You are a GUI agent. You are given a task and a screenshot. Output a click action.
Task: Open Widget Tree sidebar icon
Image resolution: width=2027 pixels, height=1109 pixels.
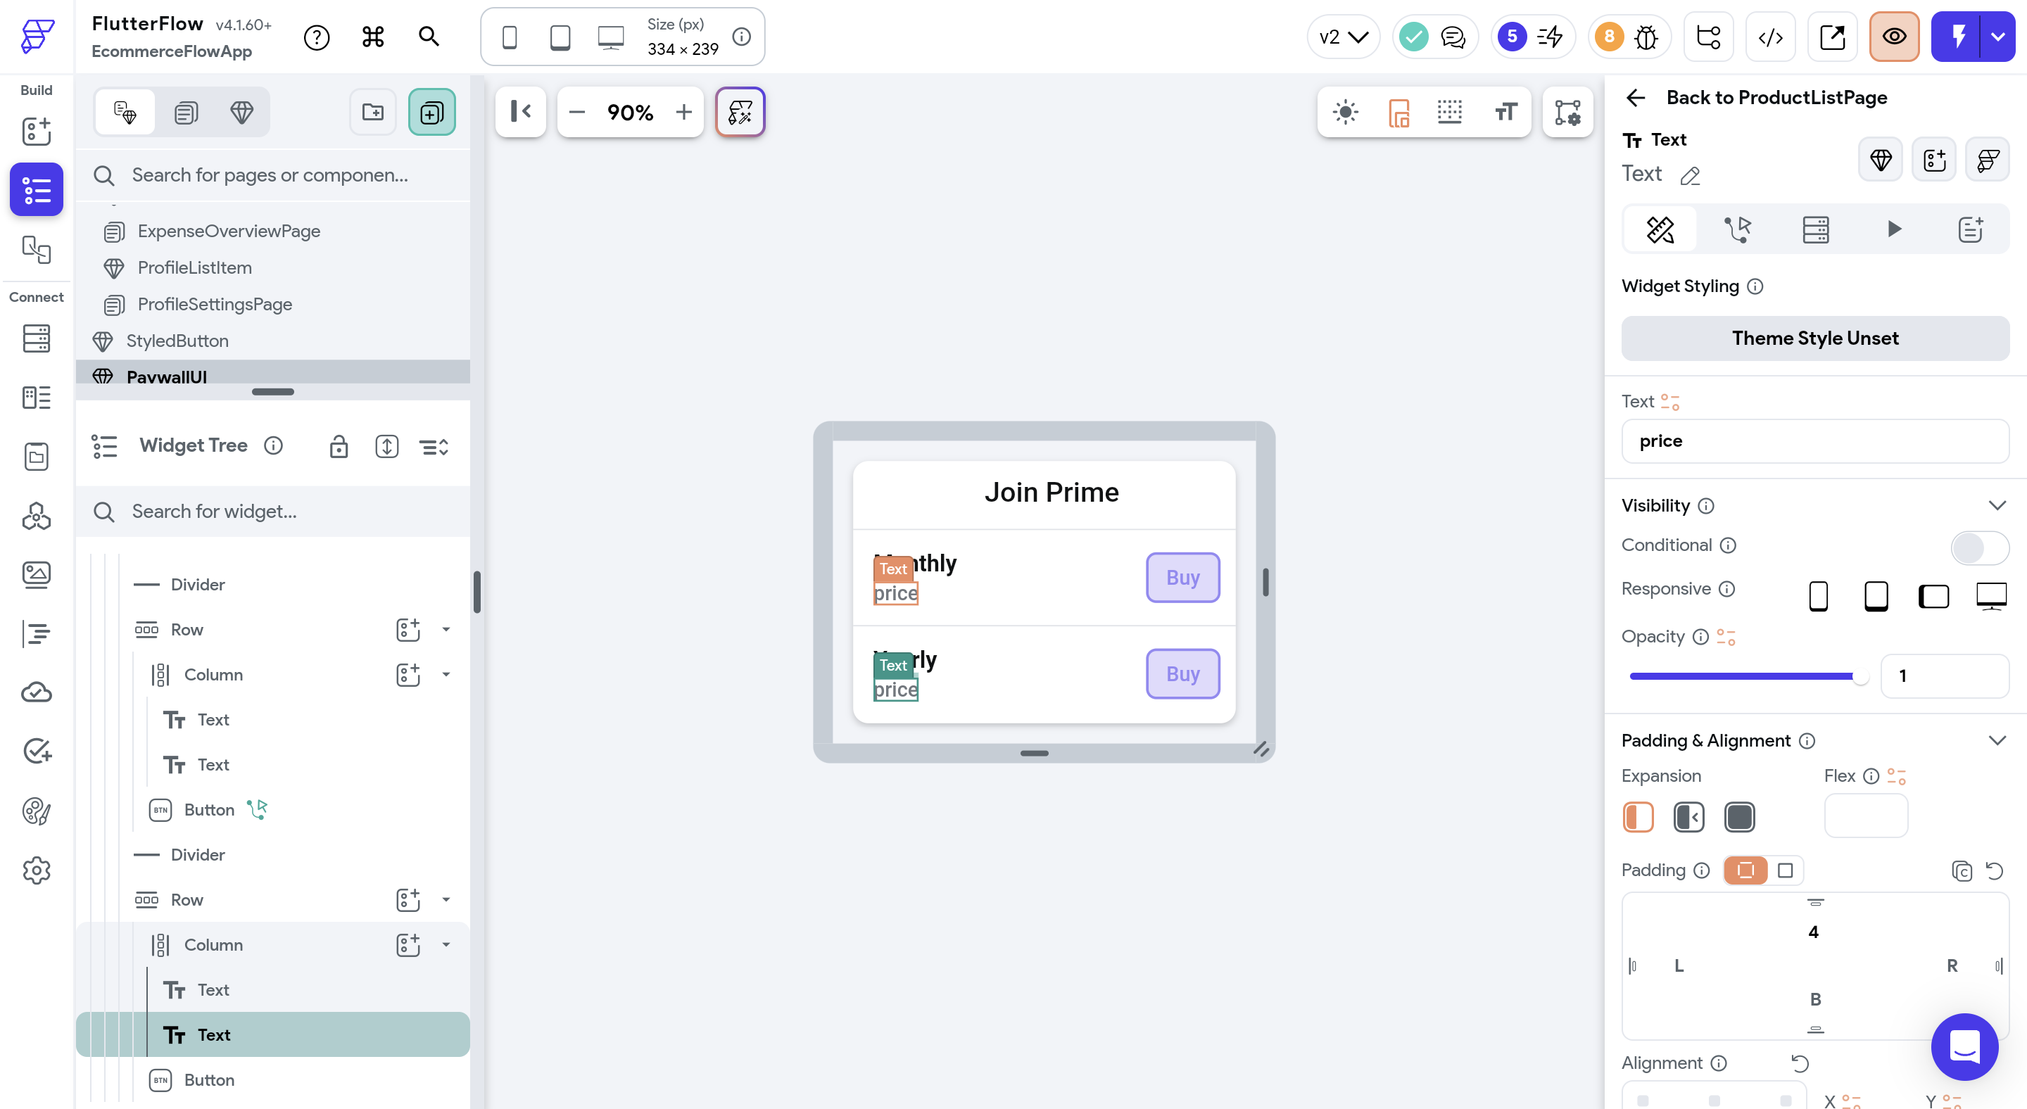[x=36, y=189]
